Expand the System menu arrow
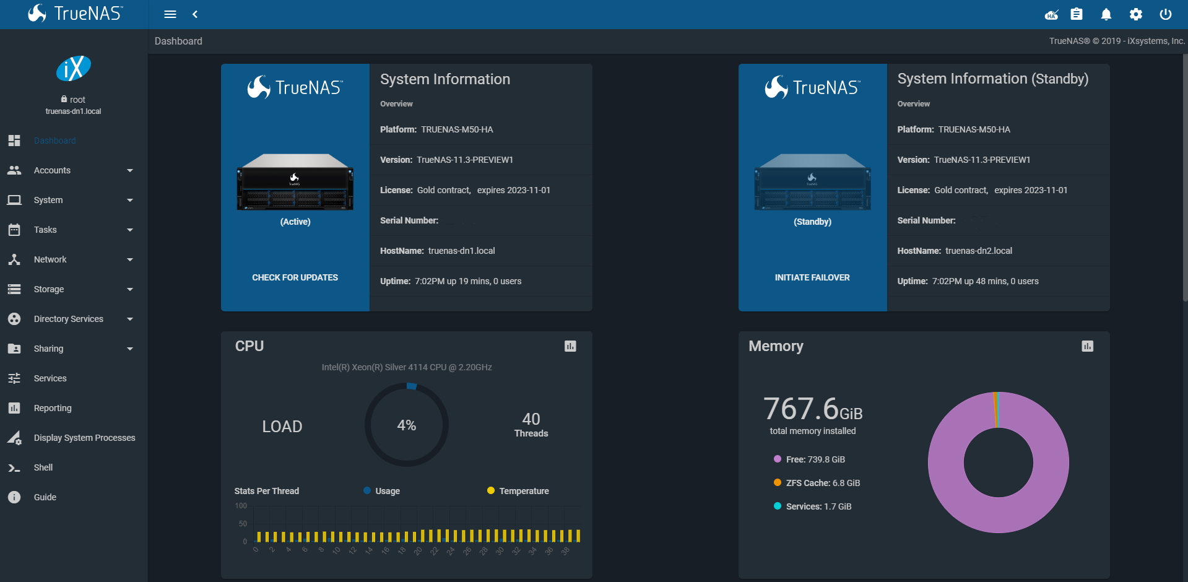This screenshot has width=1188, height=582. pos(130,200)
